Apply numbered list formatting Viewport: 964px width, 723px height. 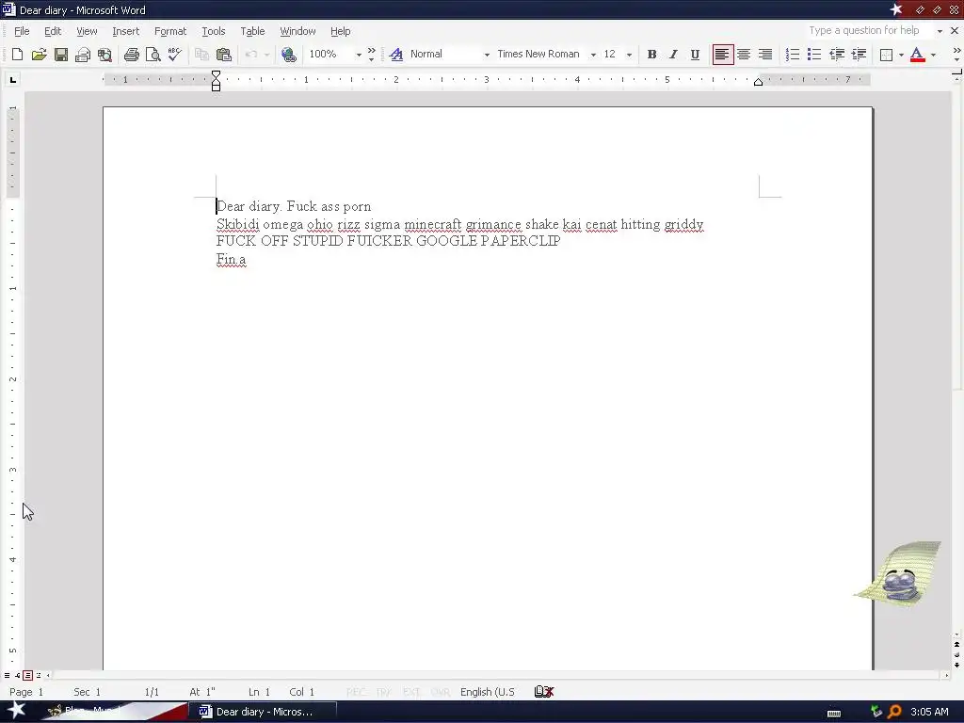pyautogui.click(x=793, y=55)
